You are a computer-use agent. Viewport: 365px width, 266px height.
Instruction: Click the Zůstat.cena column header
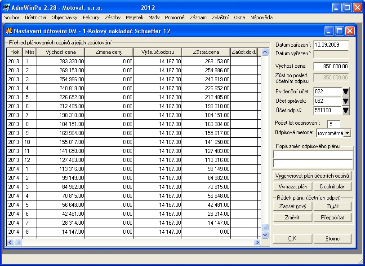click(x=206, y=52)
